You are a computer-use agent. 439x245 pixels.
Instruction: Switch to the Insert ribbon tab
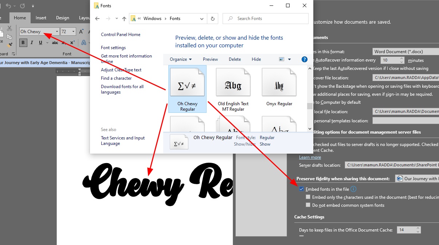(41, 18)
